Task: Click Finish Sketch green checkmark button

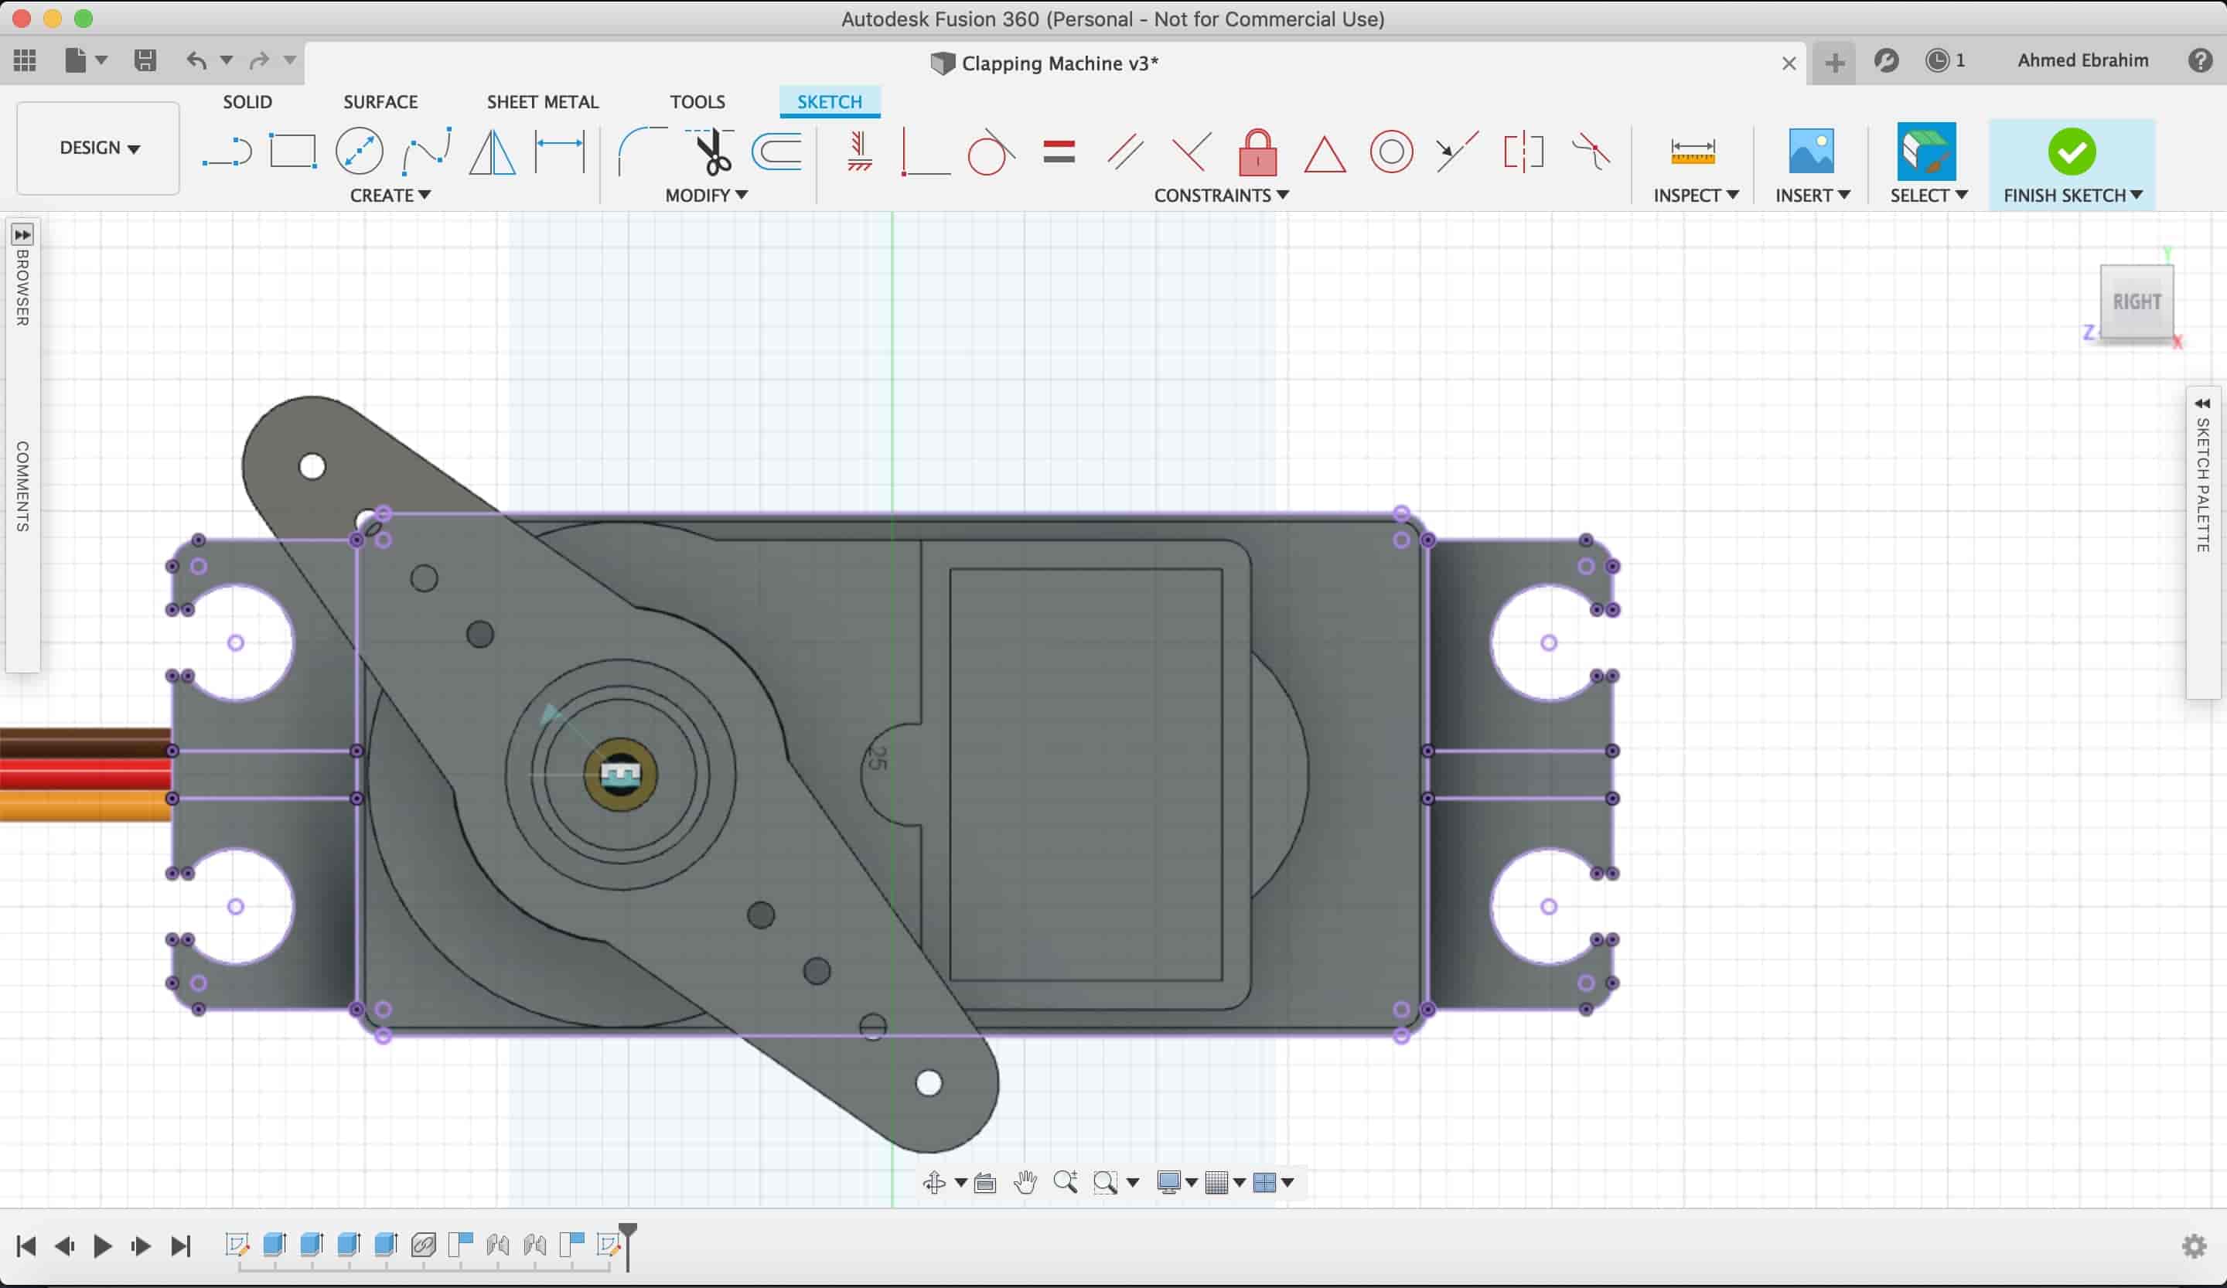Action: [x=2072, y=148]
